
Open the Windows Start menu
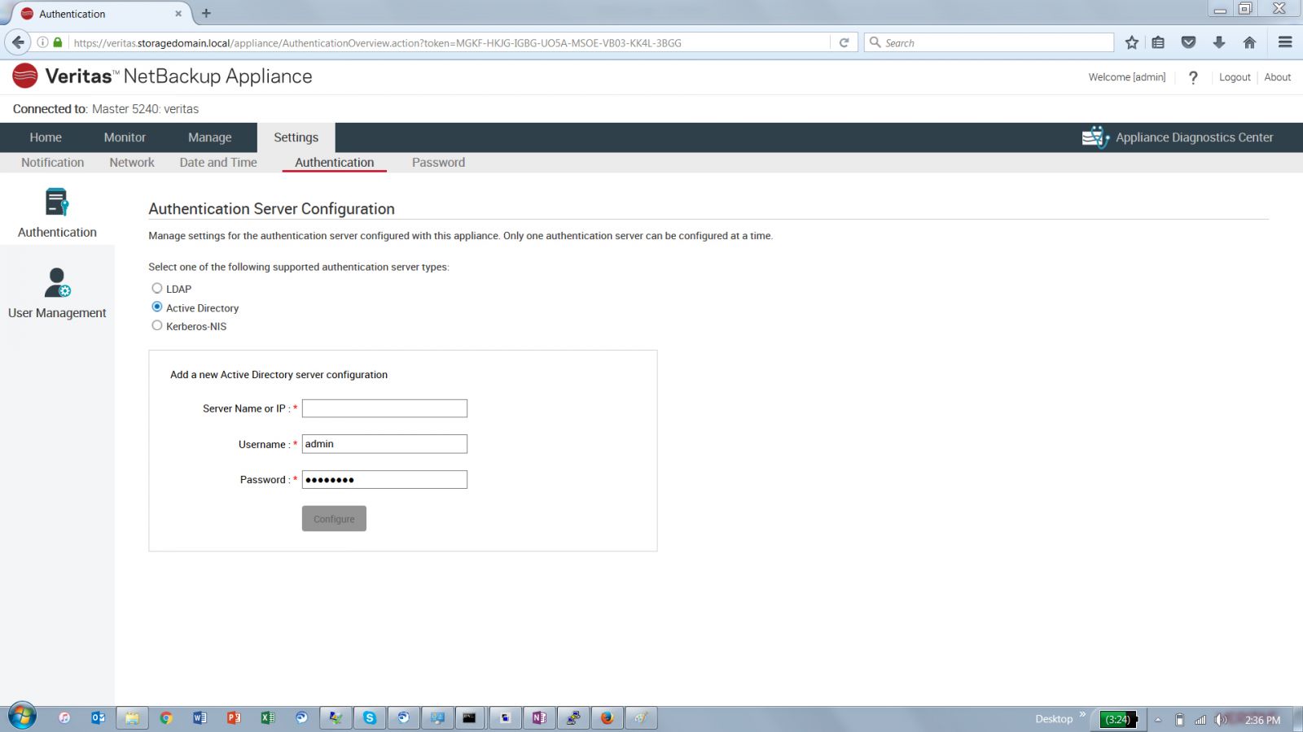click(x=22, y=717)
